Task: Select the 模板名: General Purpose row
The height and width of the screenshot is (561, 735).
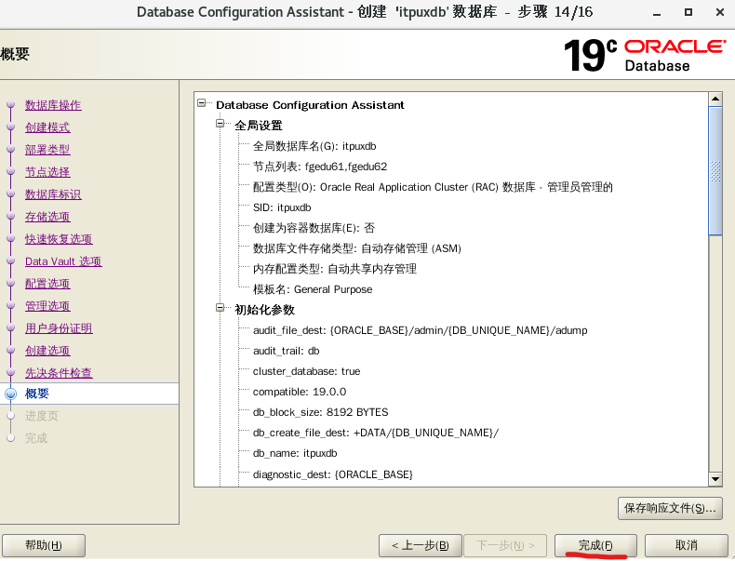Action: click(313, 289)
